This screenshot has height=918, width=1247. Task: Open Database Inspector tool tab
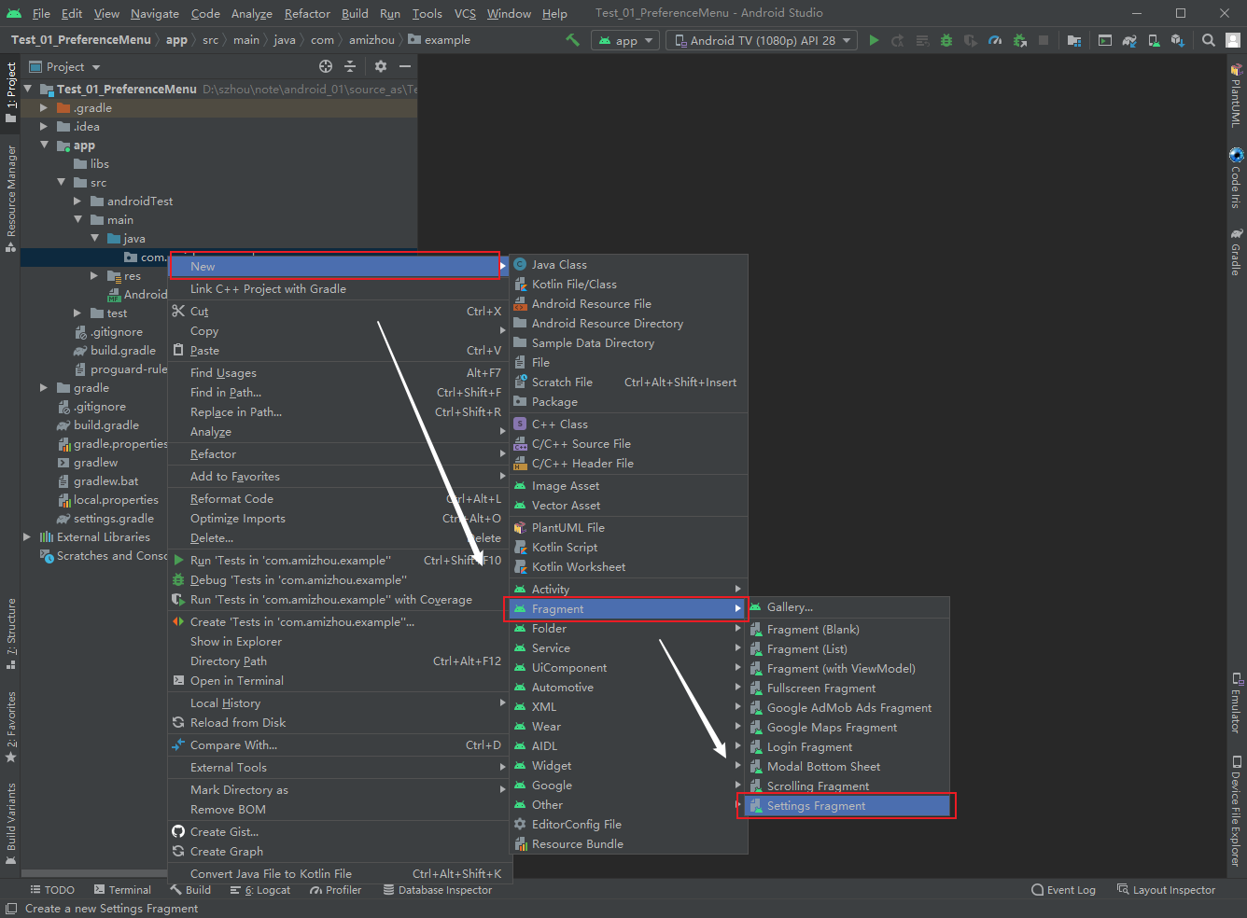[438, 890]
